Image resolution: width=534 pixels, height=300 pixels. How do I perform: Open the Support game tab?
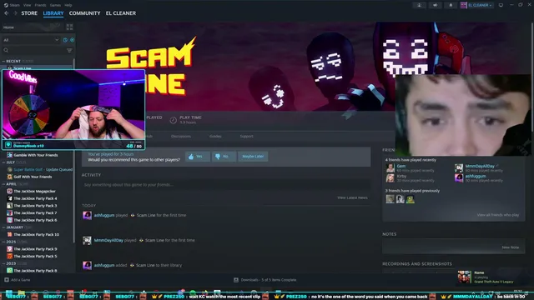click(247, 136)
